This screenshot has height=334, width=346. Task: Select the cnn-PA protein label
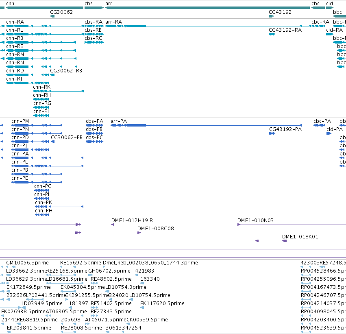(20, 154)
